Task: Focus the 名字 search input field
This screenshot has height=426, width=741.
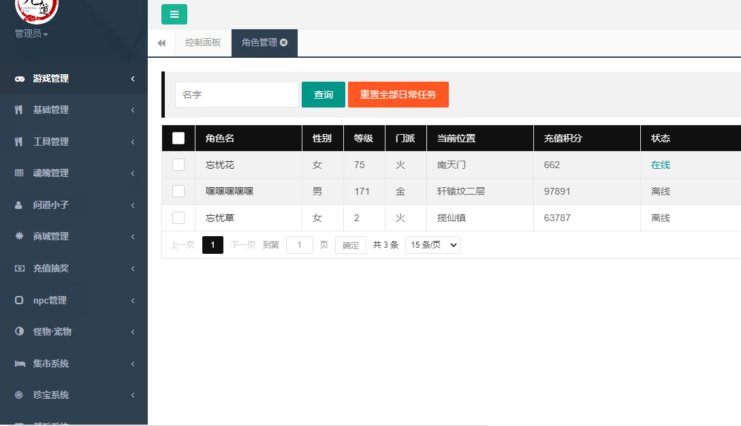Action: tap(237, 95)
